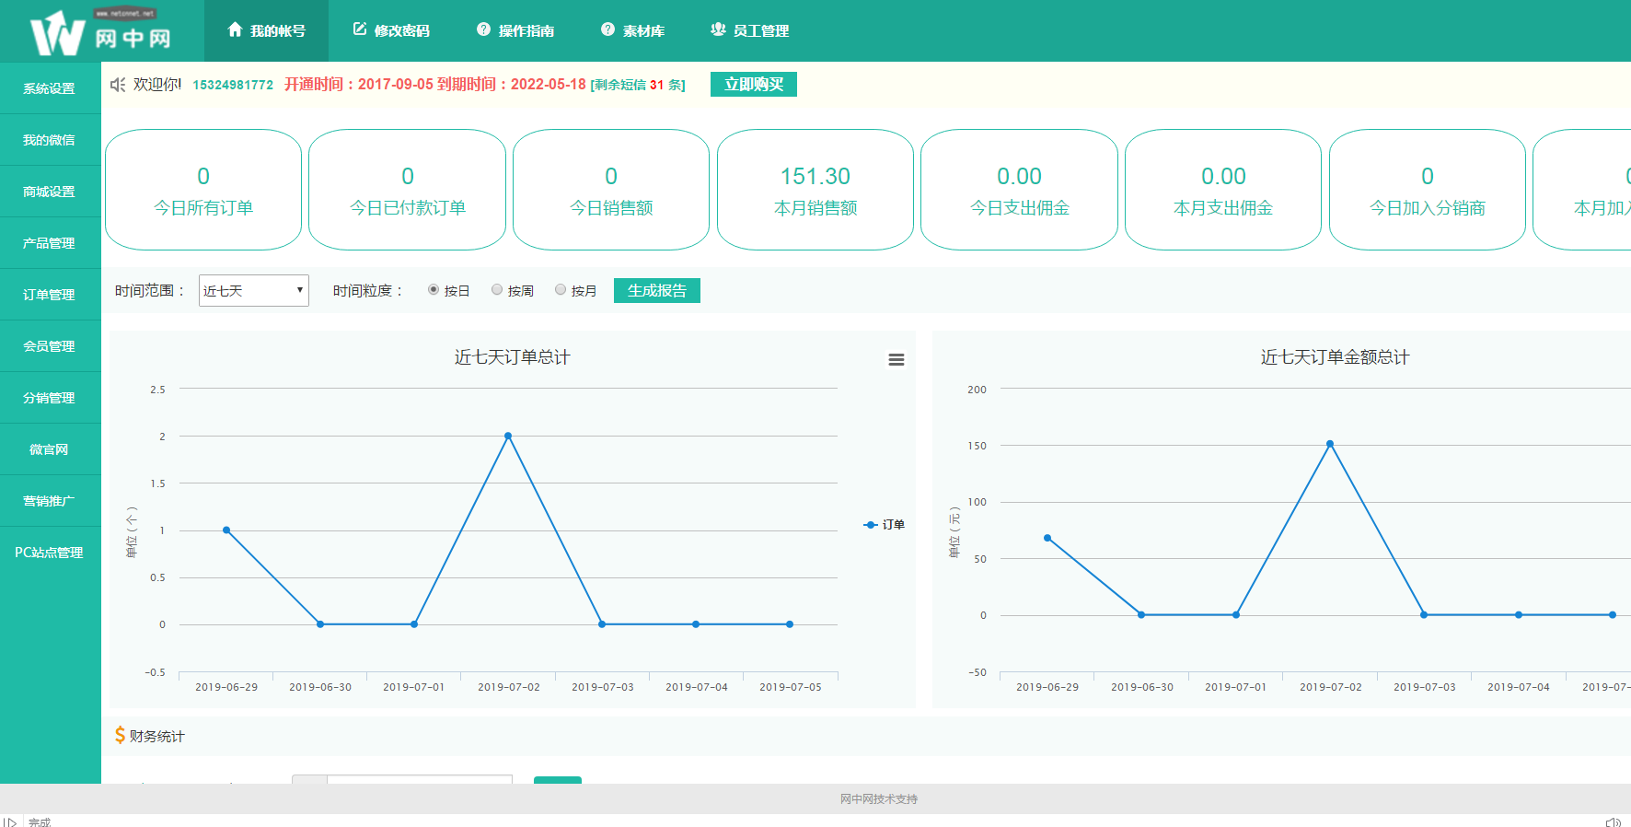Click the 网中网 logo
The height and width of the screenshot is (827, 1631).
[x=100, y=32]
